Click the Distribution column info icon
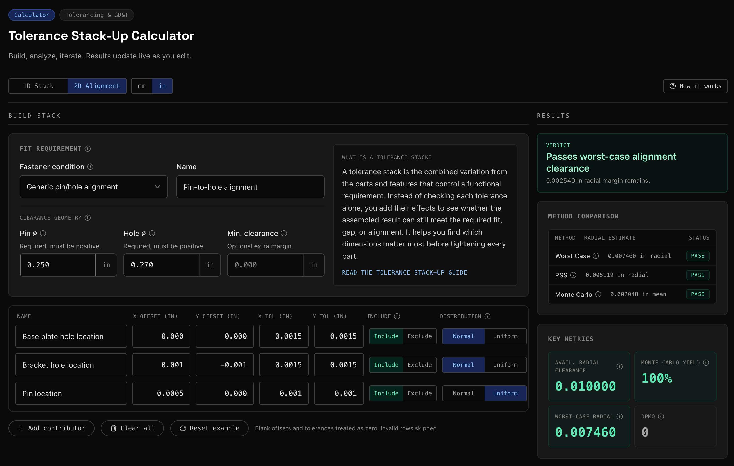The height and width of the screenshot is (466, 734). point(487,316)
